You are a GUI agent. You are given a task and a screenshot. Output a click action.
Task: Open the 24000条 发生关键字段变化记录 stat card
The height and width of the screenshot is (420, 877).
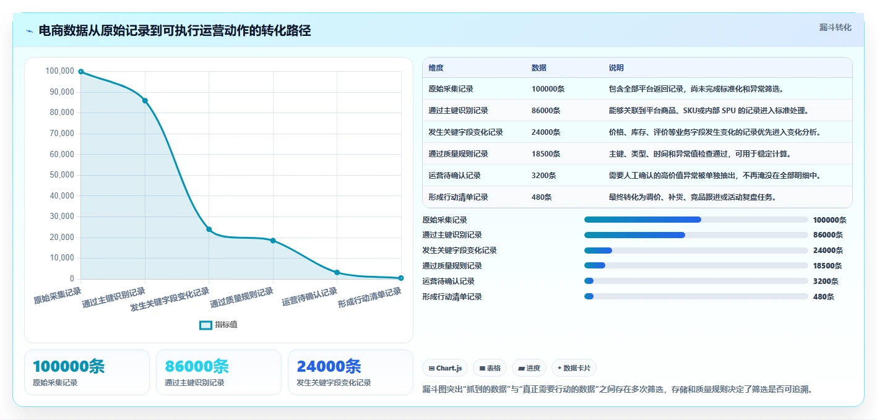pos(350,372)
